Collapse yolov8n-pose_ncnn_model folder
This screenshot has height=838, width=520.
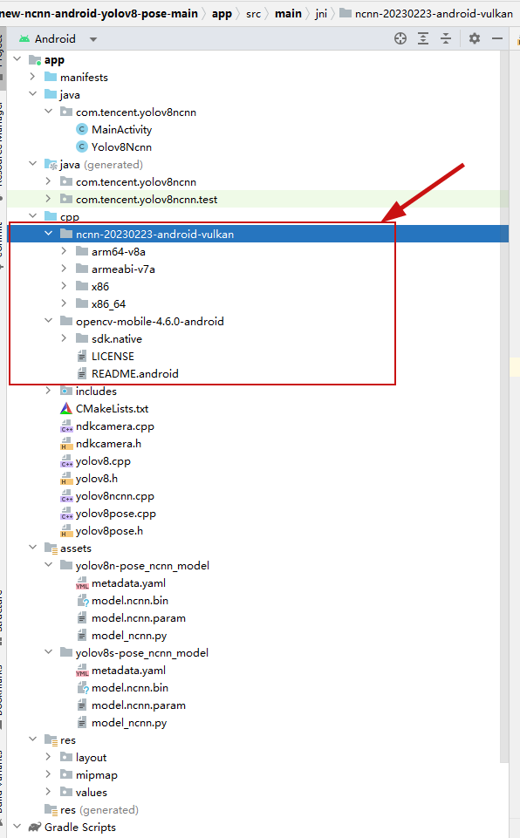point(48,565)
